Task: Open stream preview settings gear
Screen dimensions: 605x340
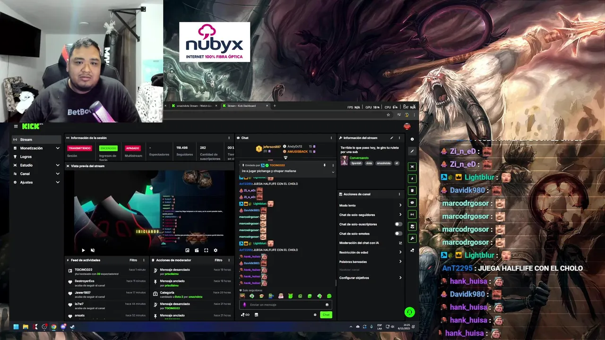Action: pyautogui.click(x=216, y=250)
